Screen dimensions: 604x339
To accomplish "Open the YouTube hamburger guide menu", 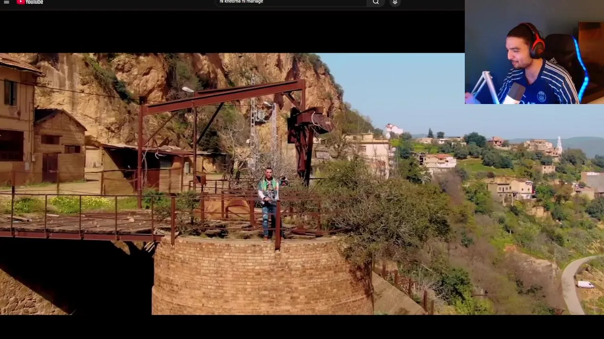I will (x=7, y=2).
